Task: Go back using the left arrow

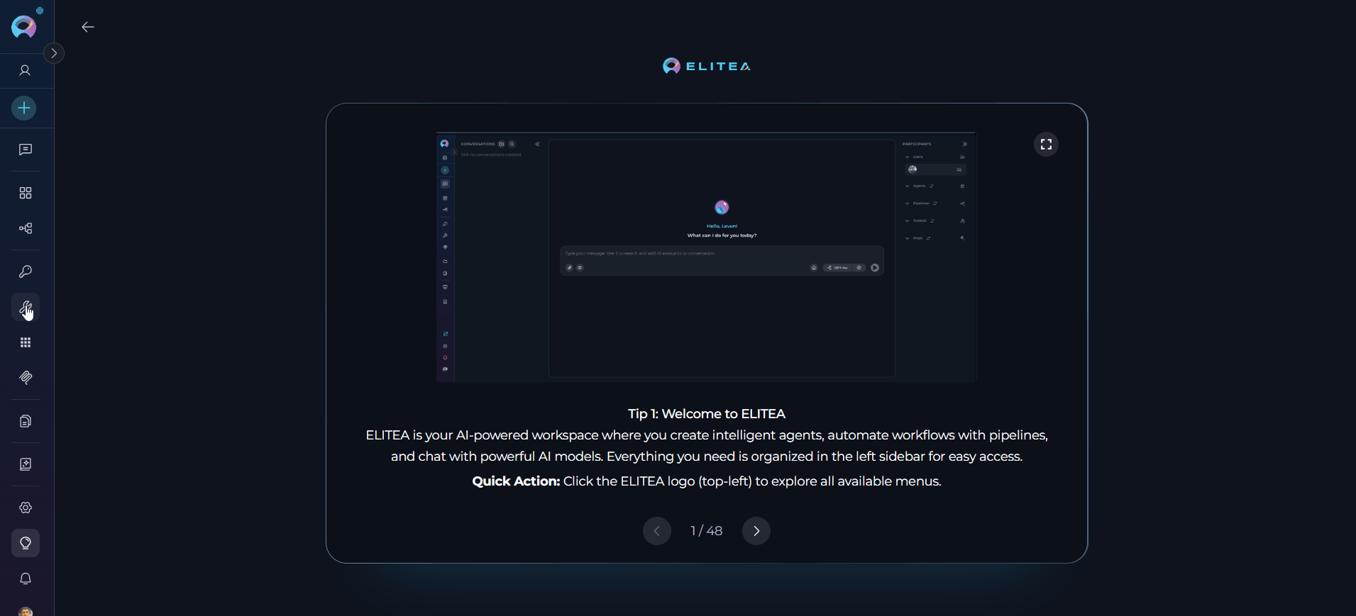Action: pos(88,27)
